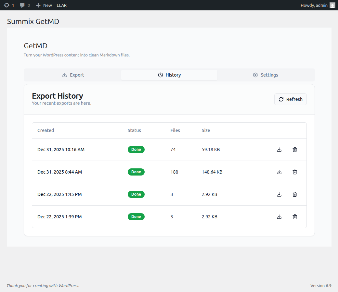This screenshot has width=338, height=292.
Task: Click the admin avatar image
Action: pos(332,5)
